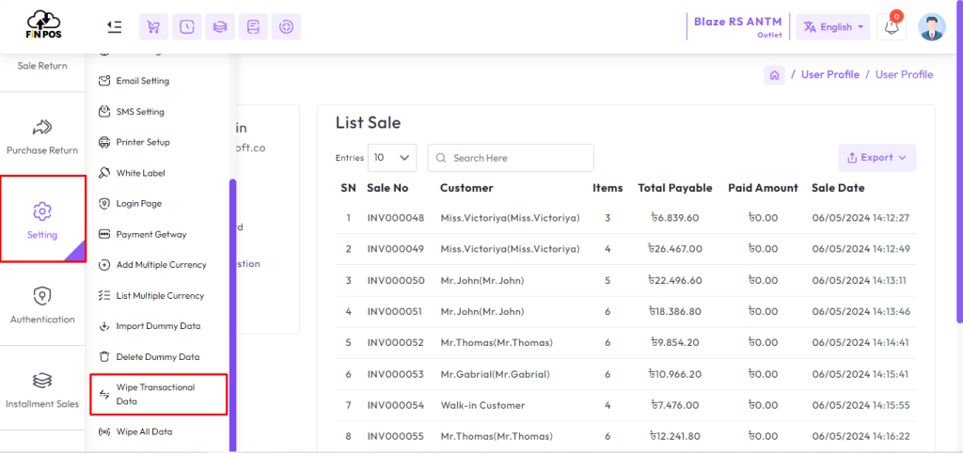Open Delete Dummy Data entry
963x453 pixels.
pyautogui.click(x=158, y=356)
